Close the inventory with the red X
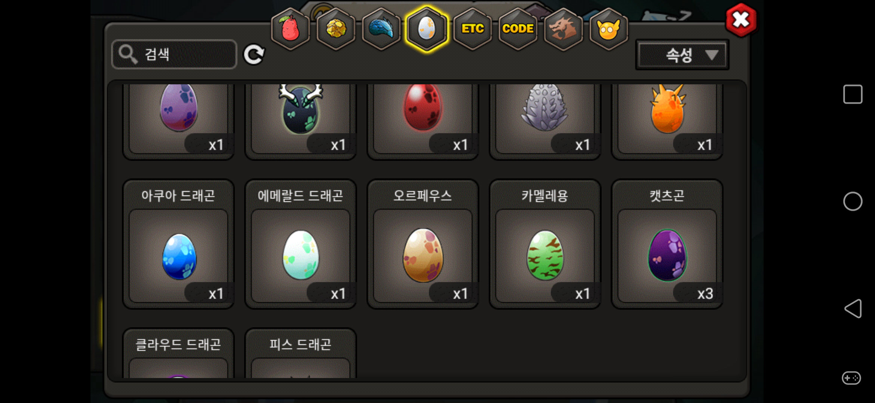The width and height of the screenshot is (875, 403). click(741, 20)
